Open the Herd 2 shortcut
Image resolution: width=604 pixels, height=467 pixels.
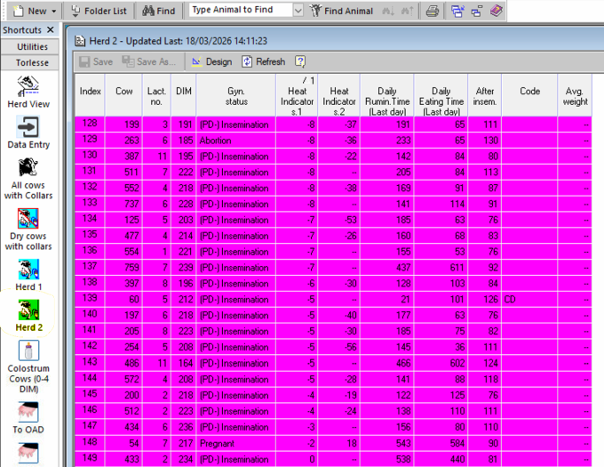[x=28, y=316]
